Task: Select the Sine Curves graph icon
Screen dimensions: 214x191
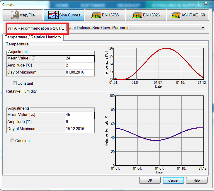Action: click(x=54, y=15)
